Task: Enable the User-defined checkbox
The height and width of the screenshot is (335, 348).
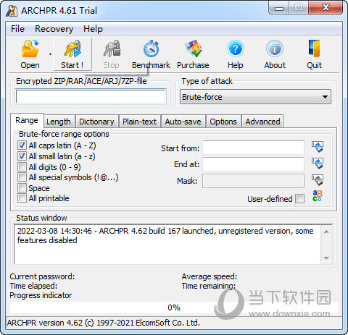Action: (x=300, y=199)
